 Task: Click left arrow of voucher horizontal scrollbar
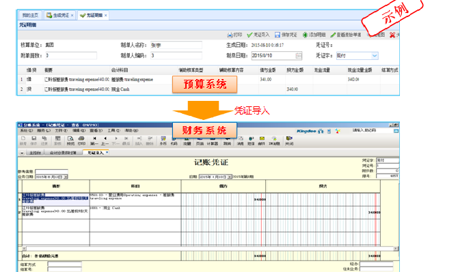pyautogui.click(x=24, y=248)
